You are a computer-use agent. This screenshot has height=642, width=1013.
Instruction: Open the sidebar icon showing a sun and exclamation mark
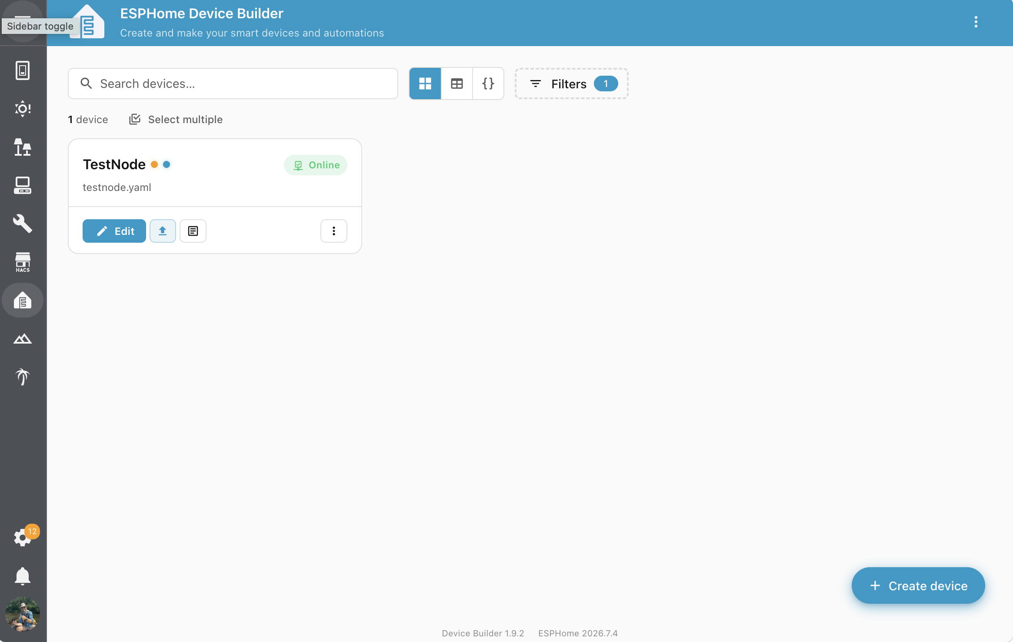point(23,109)
